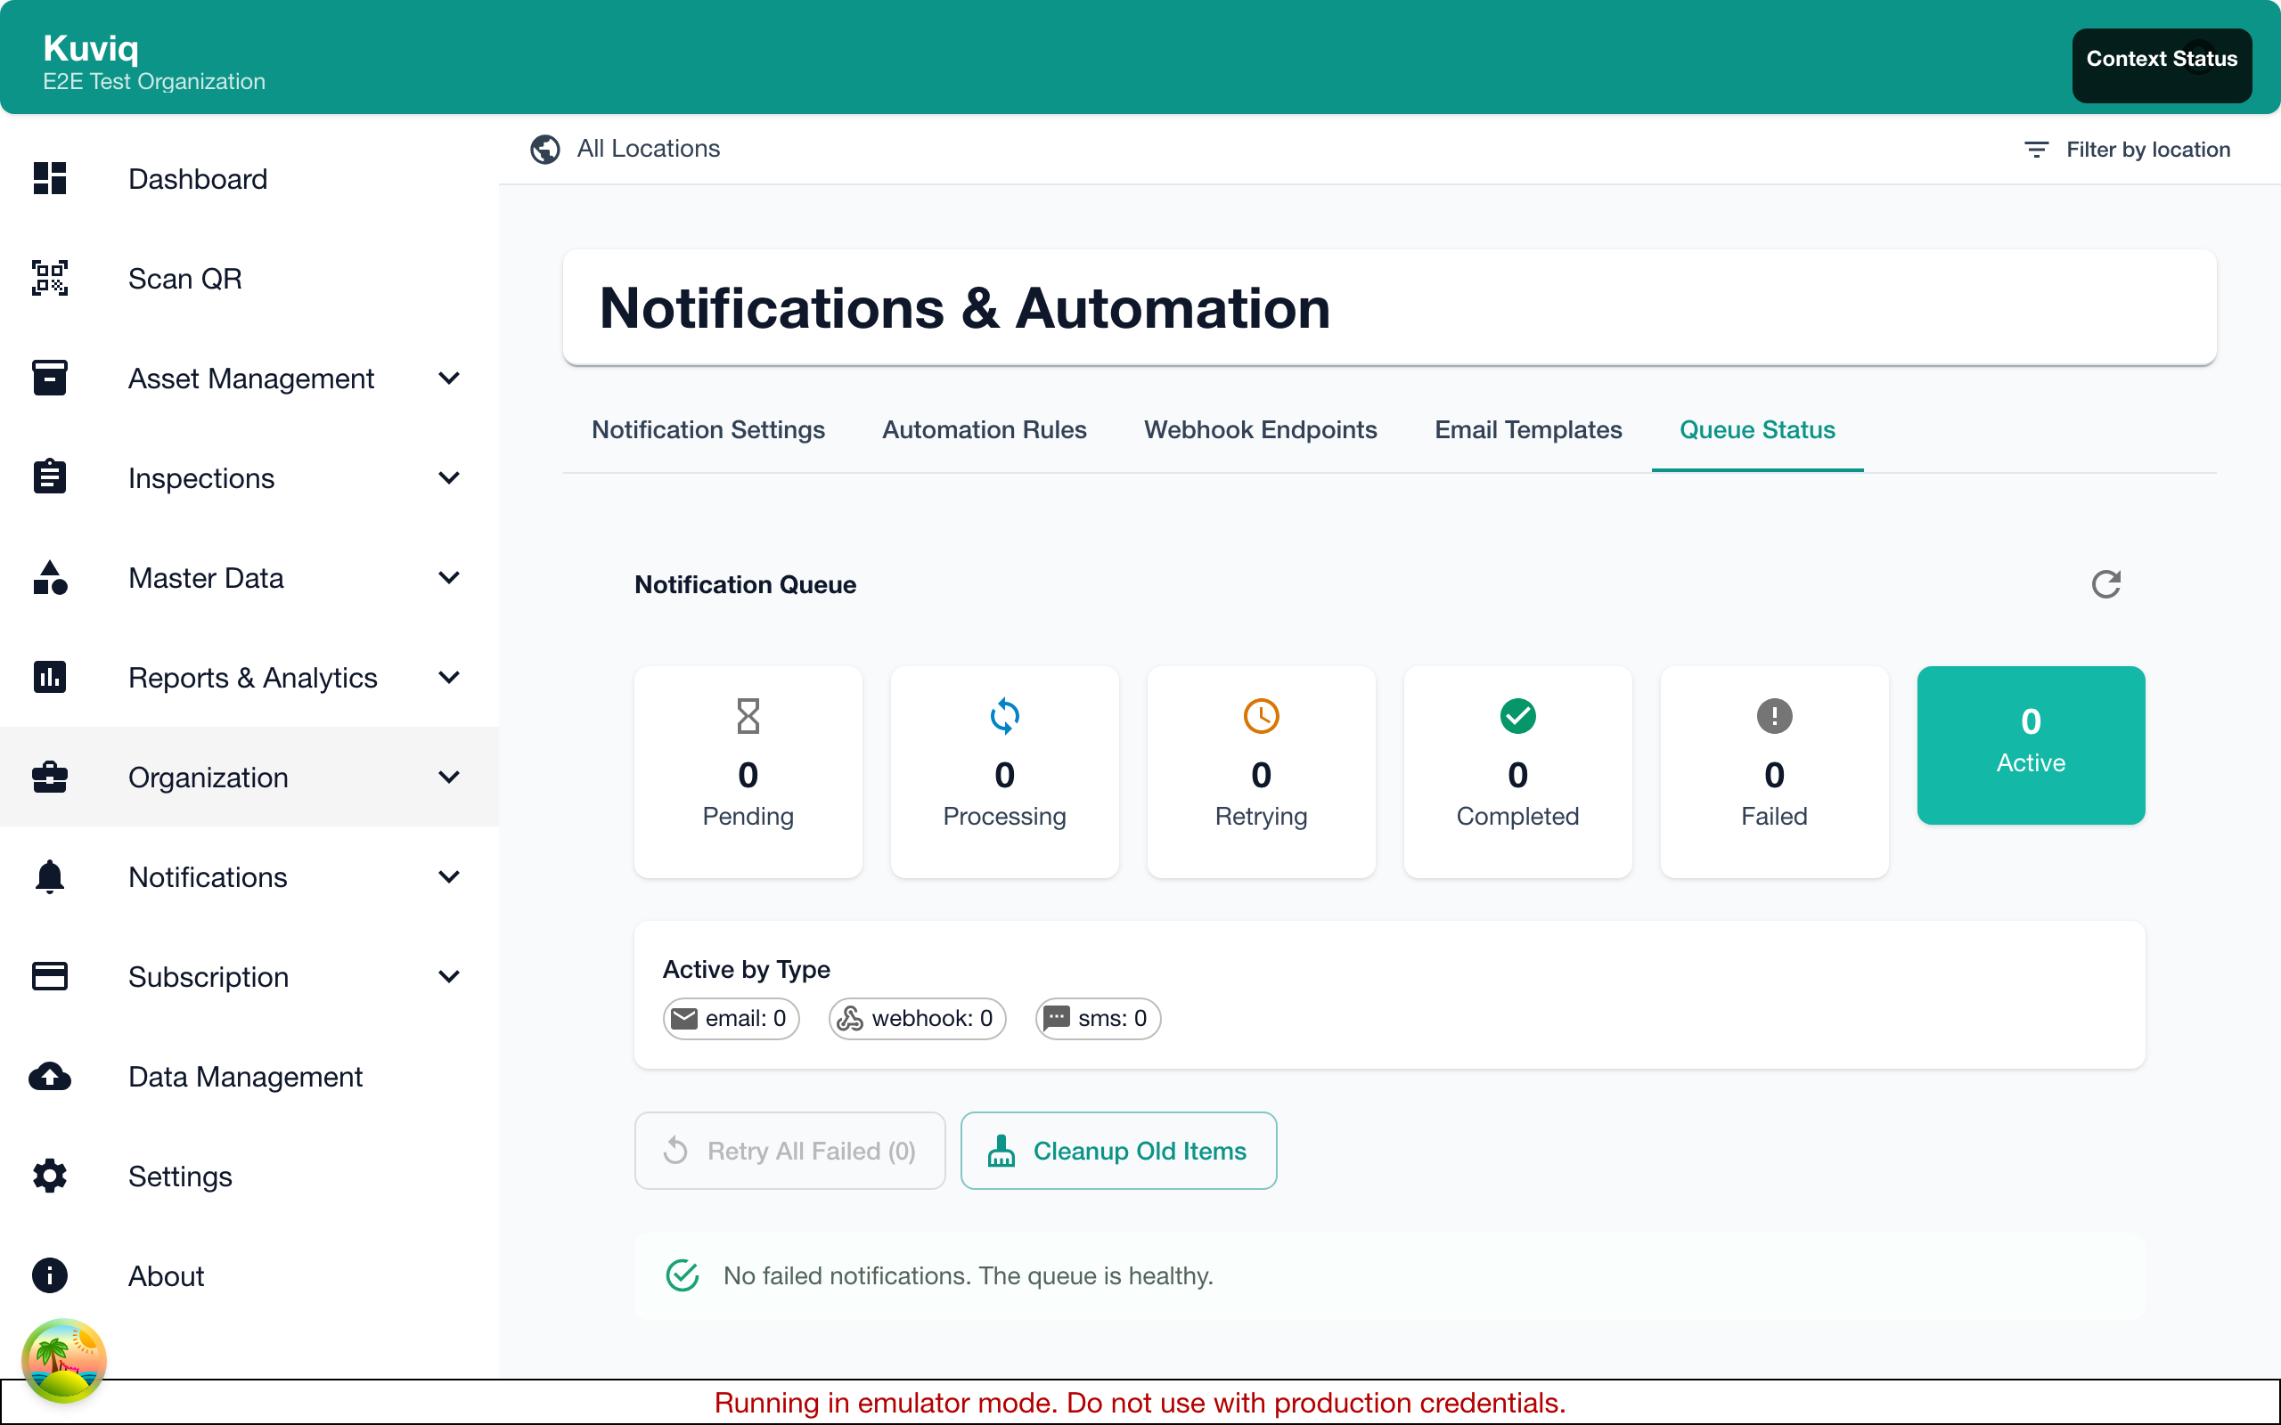This screenshot has width=2281, height=1425.
Task: Click the teal Active count card
Action: coord(2032,745)
